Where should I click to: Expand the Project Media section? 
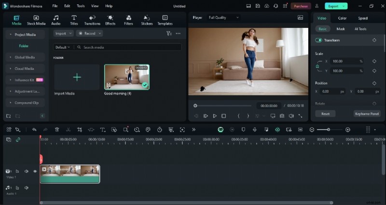pos(25,35)
